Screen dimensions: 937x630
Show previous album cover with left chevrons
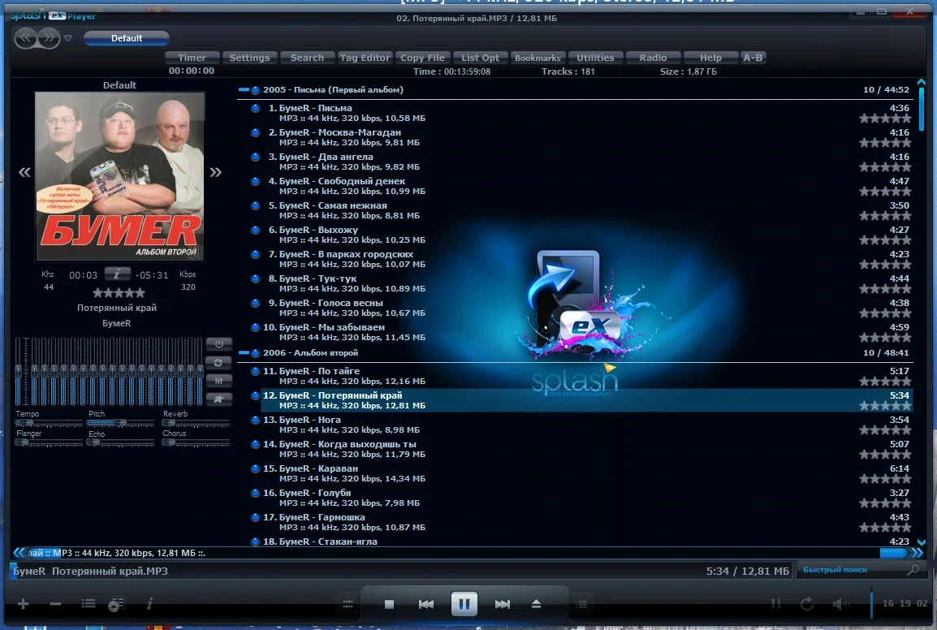click(x=24, y=173)
